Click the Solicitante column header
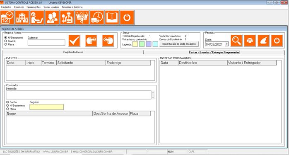Image resolution: width=289 pixels, height=155 pixels. click(x=81, y=63)
